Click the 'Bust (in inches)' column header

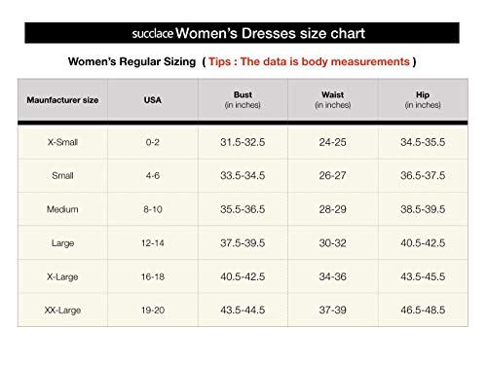coord(243,99)
